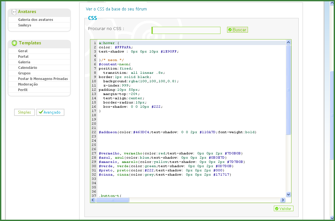The image size is (335, 221).
Task: Open the "Ver o CSS da base do seu fórum" link
Action: click(x=116, y=9)
